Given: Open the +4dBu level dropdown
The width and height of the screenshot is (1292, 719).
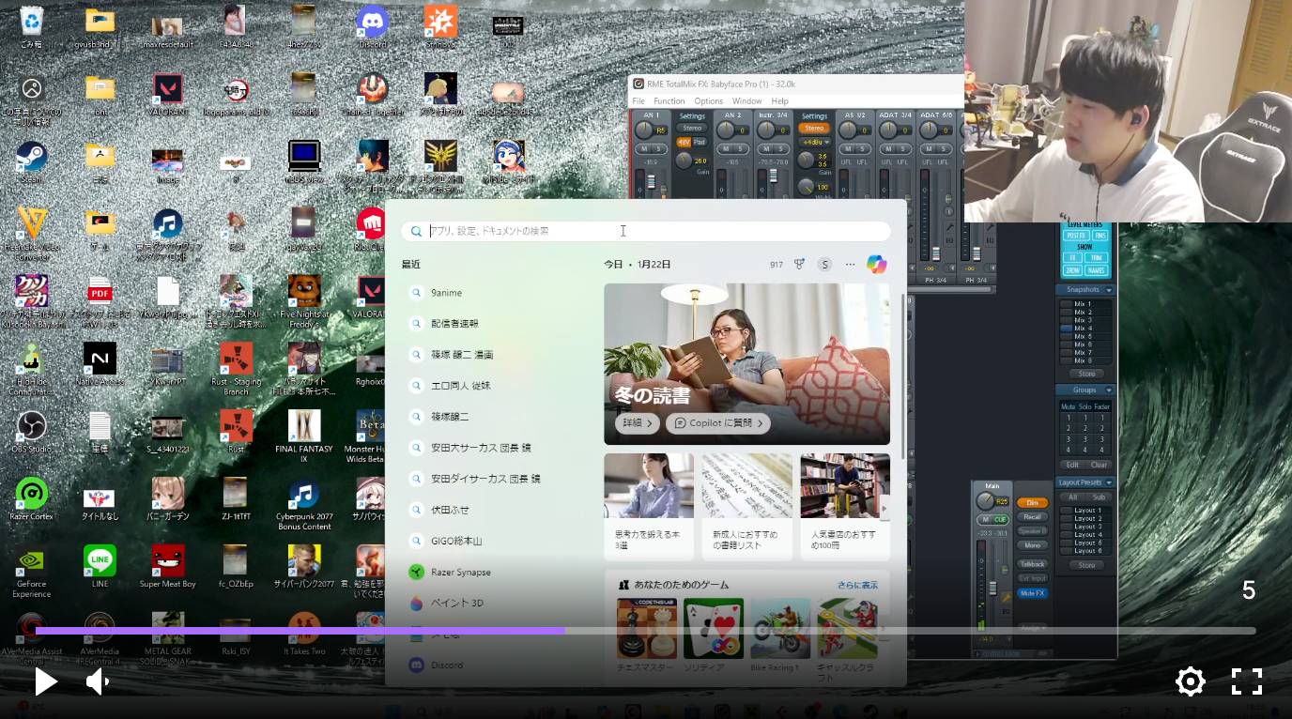Looking at the screenshot, I should tap(813, 142).
